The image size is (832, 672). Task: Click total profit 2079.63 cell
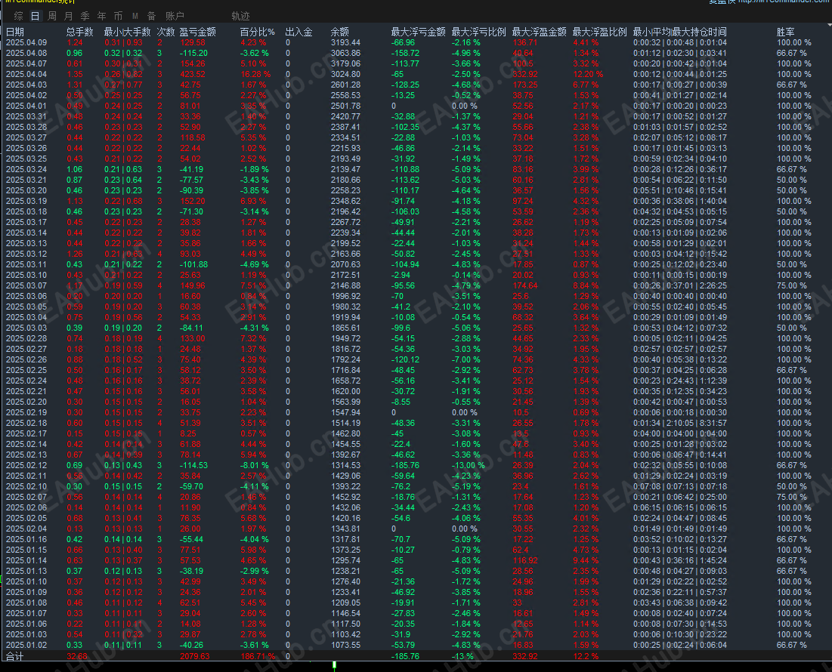(x=195, y=656)
